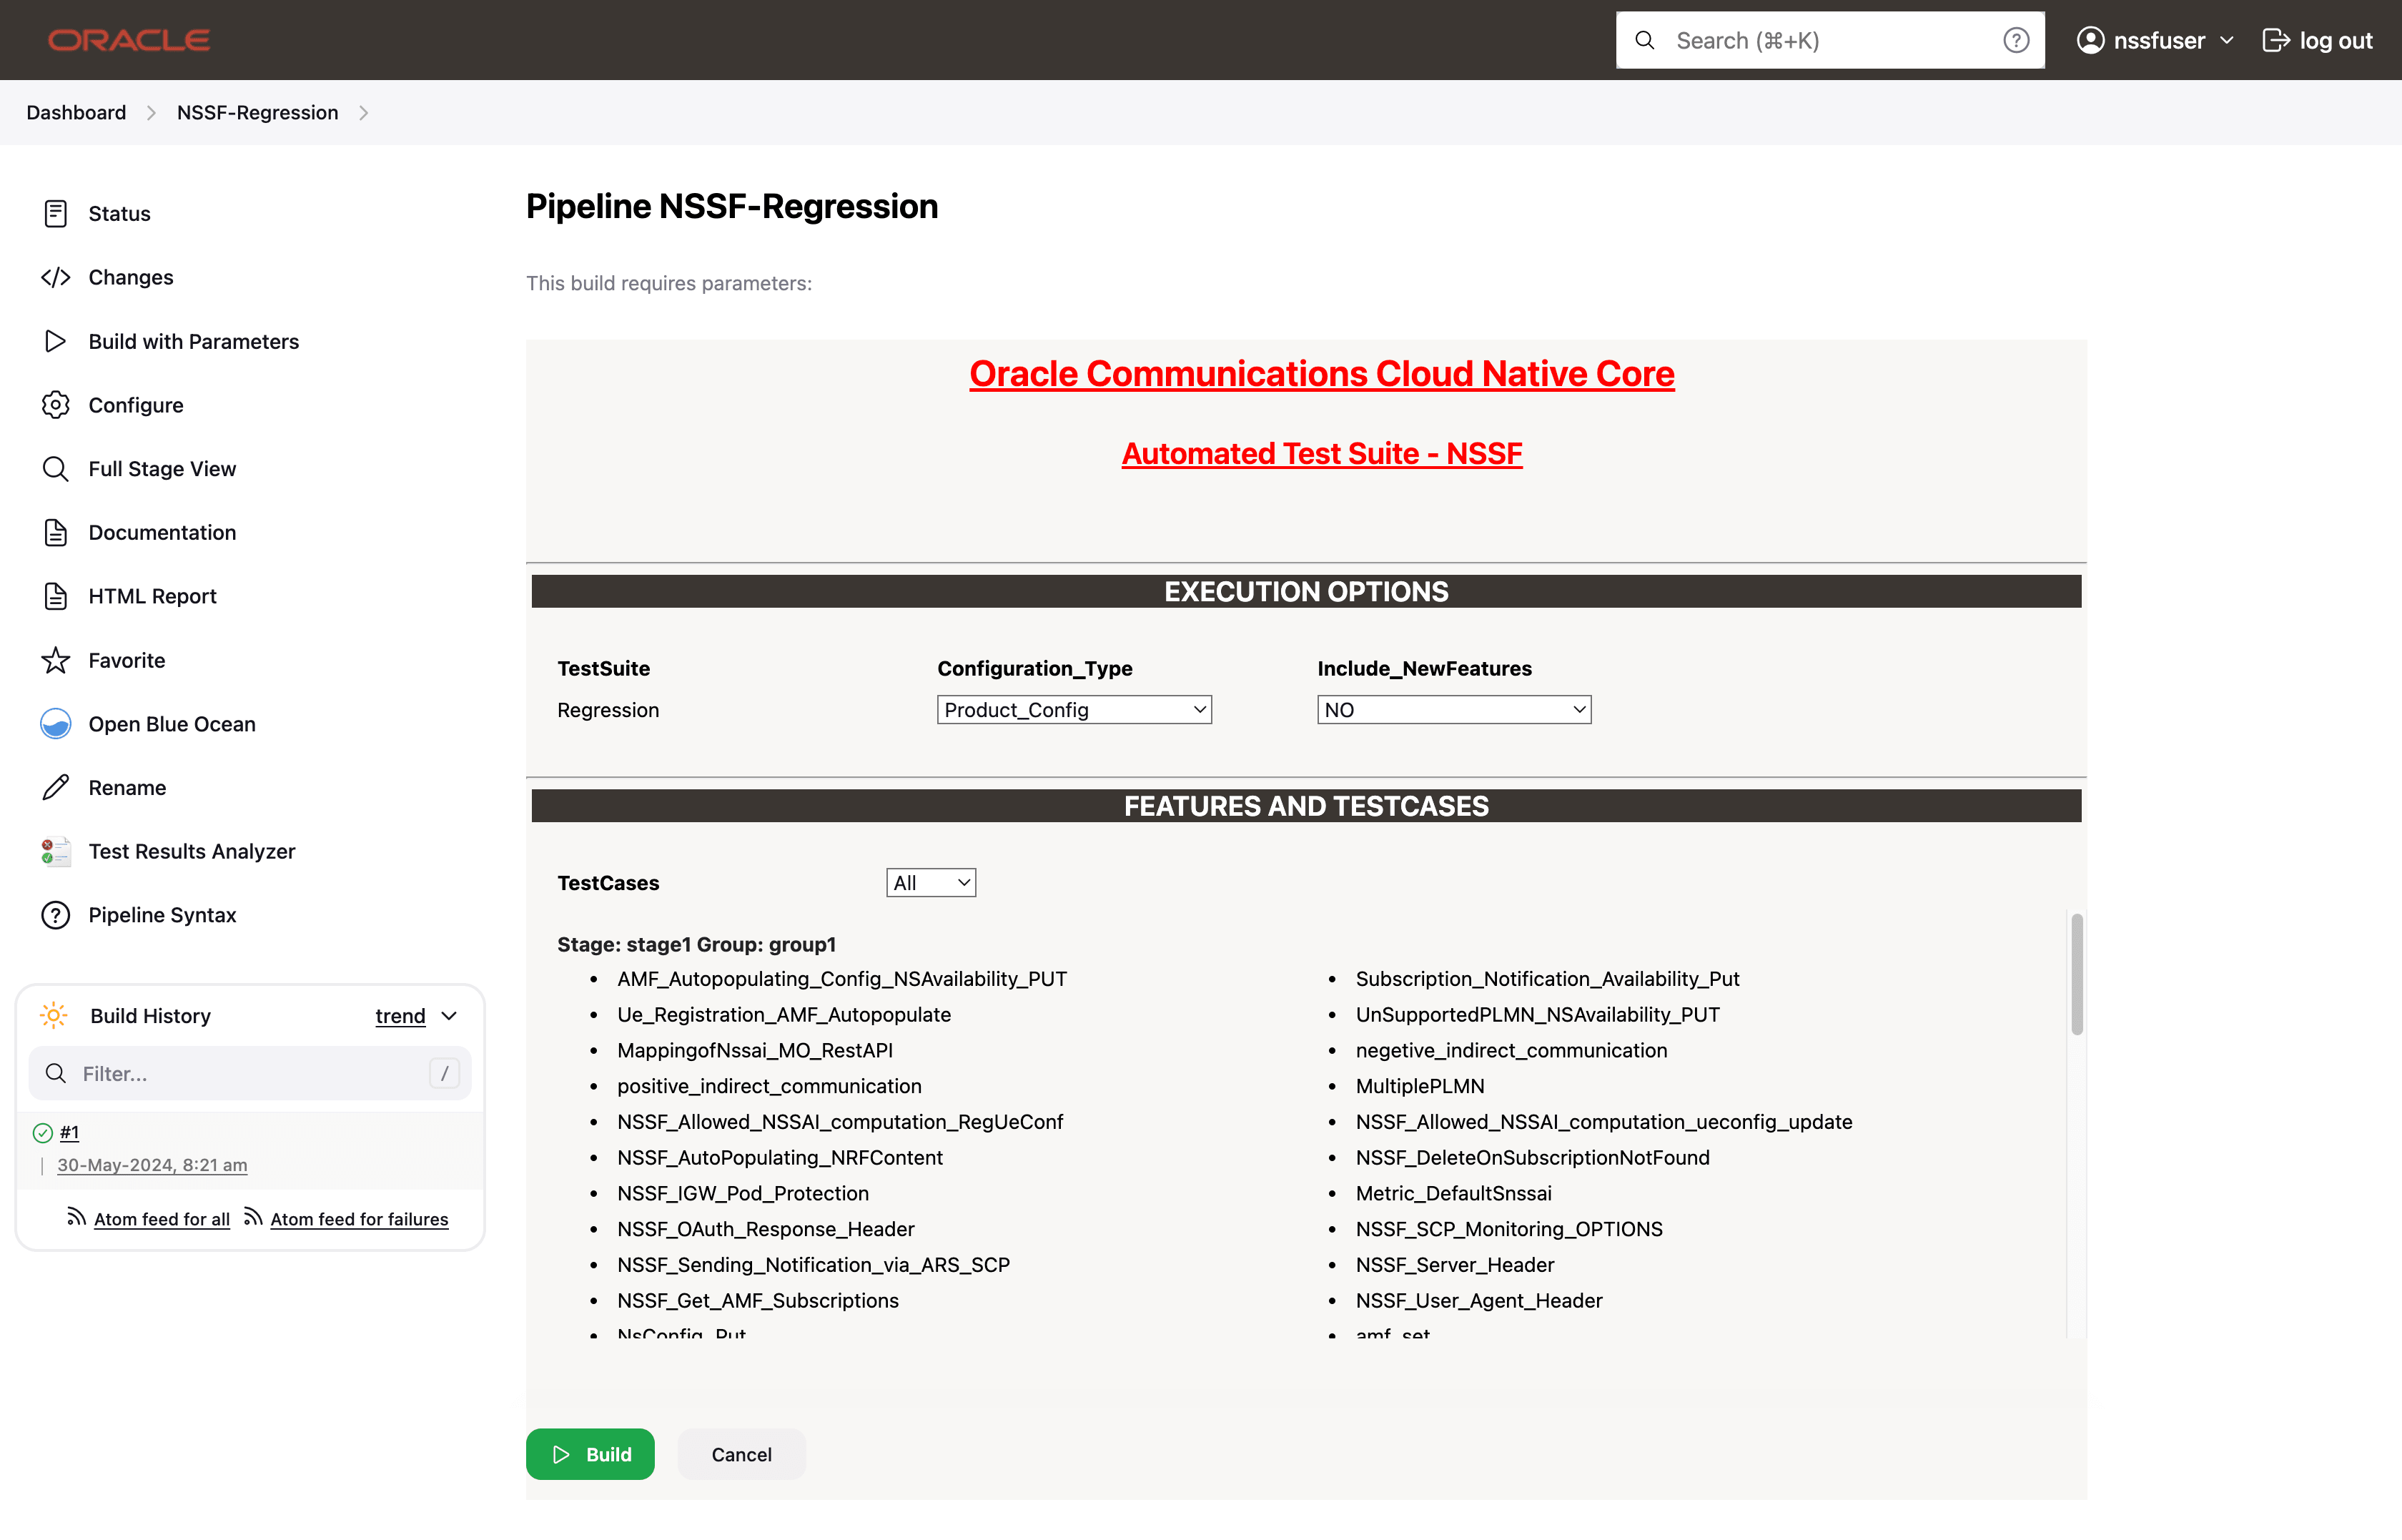Expand the nssfuser account menu chevron
The image size is (2402, 1540).
(x=2226, y=40)
